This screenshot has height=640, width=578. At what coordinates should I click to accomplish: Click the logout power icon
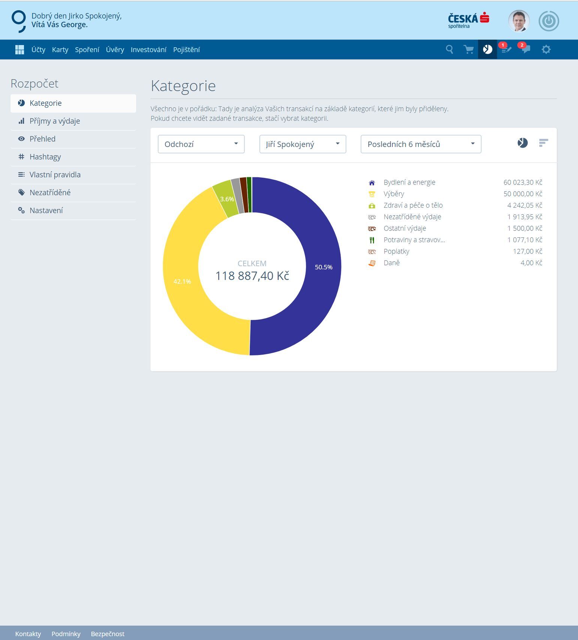(x=549, y=21)
